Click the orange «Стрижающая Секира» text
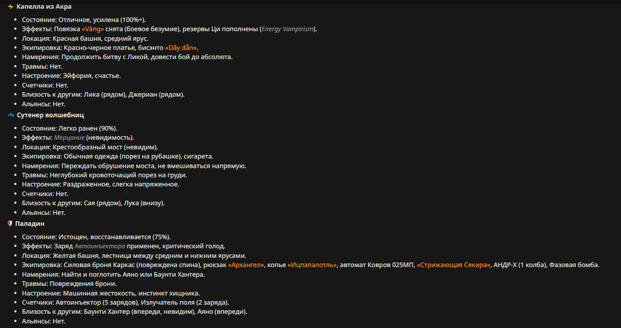This screenshot has height=328, width=621. click(453, 265)
